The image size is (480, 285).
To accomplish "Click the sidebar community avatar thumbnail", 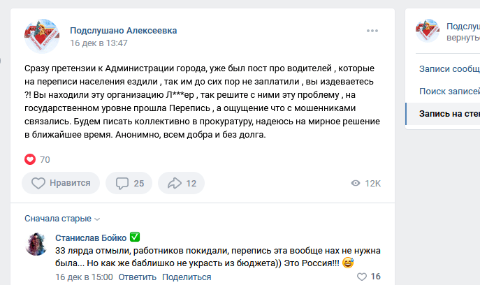I will (427, 31).
